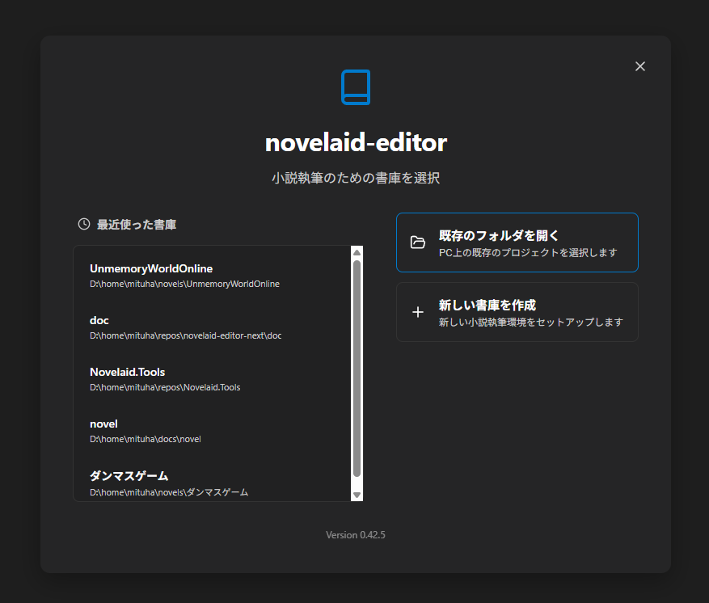
Task: Close the library selection dialog with X
Action: click(640, 66)
